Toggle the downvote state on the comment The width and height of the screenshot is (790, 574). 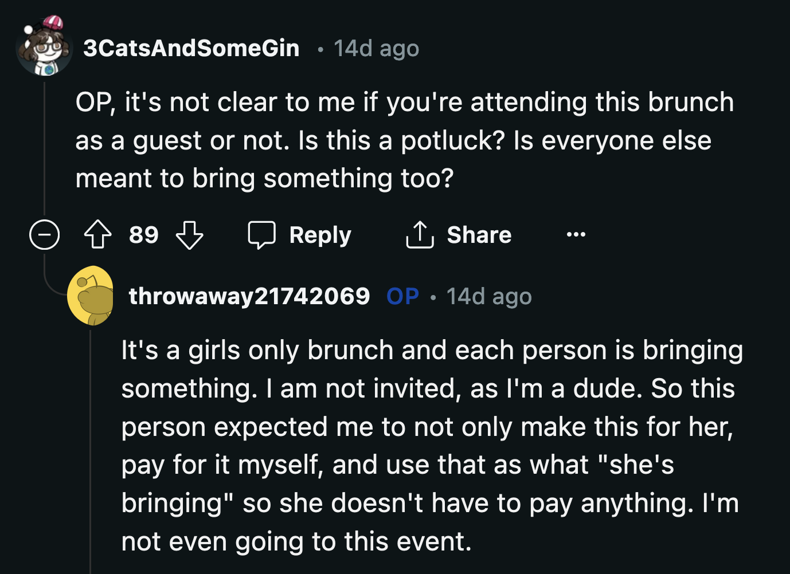point(190,234)
